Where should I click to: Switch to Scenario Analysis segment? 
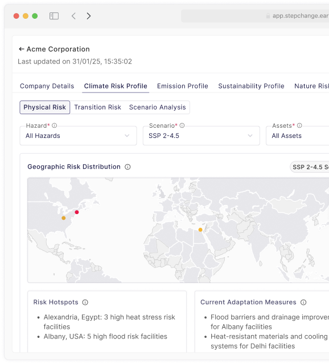point(158,107)
